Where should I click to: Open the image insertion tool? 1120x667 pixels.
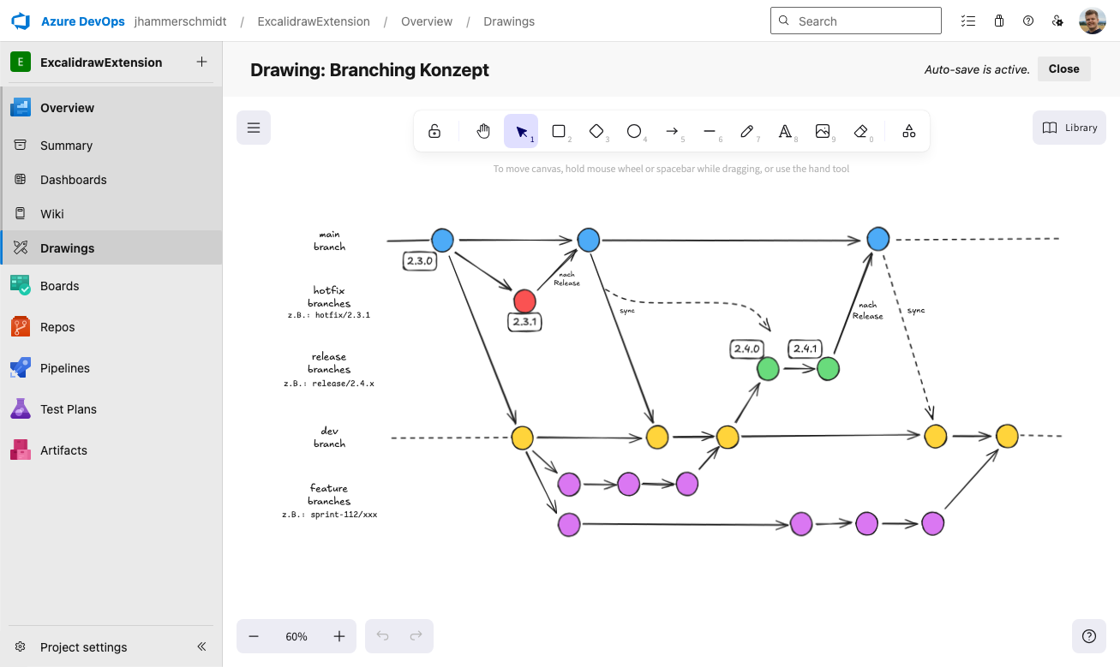click(x=823, y=130)
